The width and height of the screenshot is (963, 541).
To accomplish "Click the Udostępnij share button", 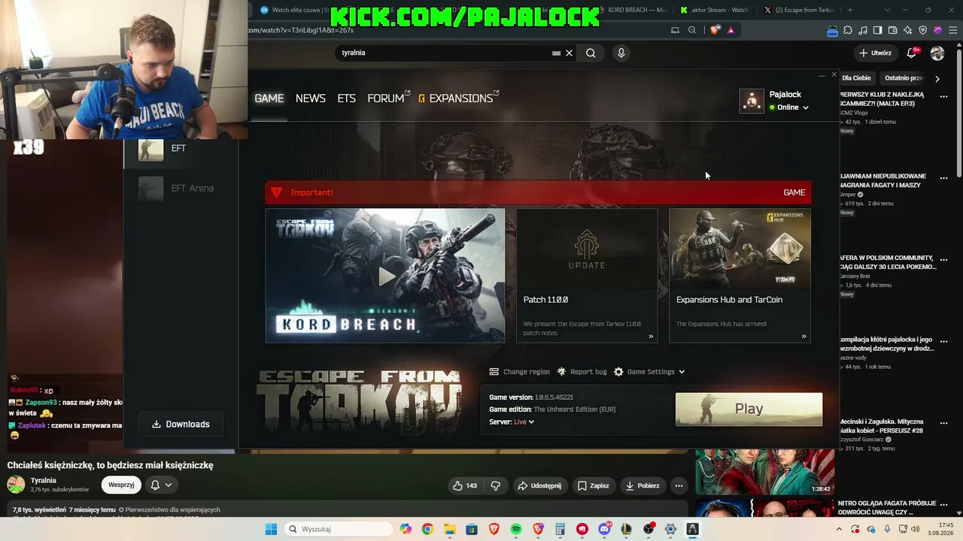I will pyautogui.click(x=539, y=485).
